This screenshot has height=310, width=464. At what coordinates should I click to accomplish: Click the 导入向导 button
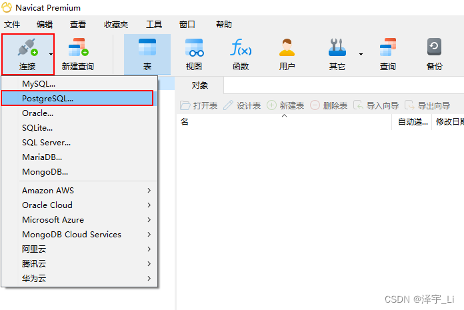(376, 105)
